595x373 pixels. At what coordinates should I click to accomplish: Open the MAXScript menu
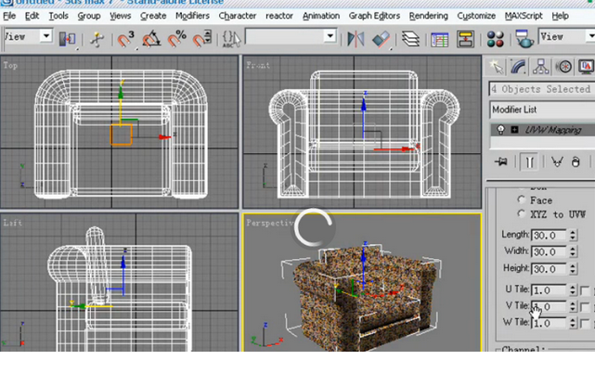524,16
